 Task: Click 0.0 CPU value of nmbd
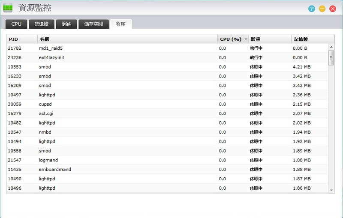pos(222,132)
